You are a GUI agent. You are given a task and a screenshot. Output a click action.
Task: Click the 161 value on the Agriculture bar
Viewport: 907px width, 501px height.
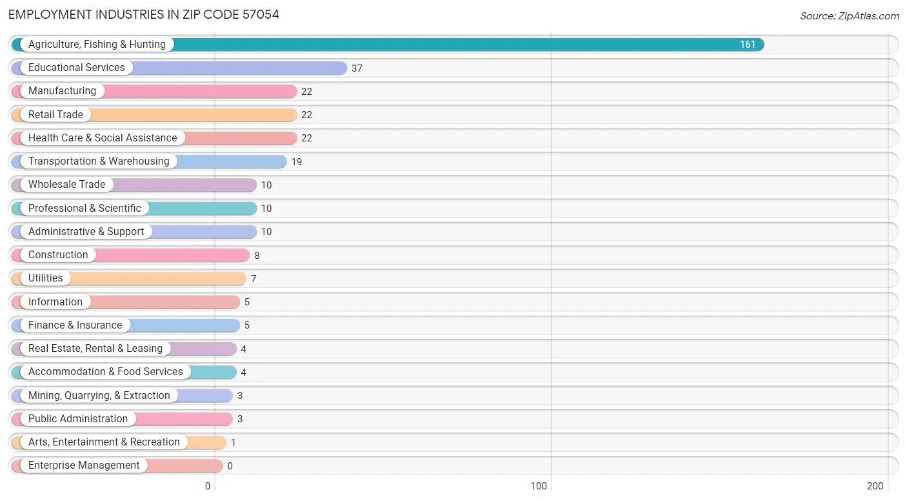(748, 45)
